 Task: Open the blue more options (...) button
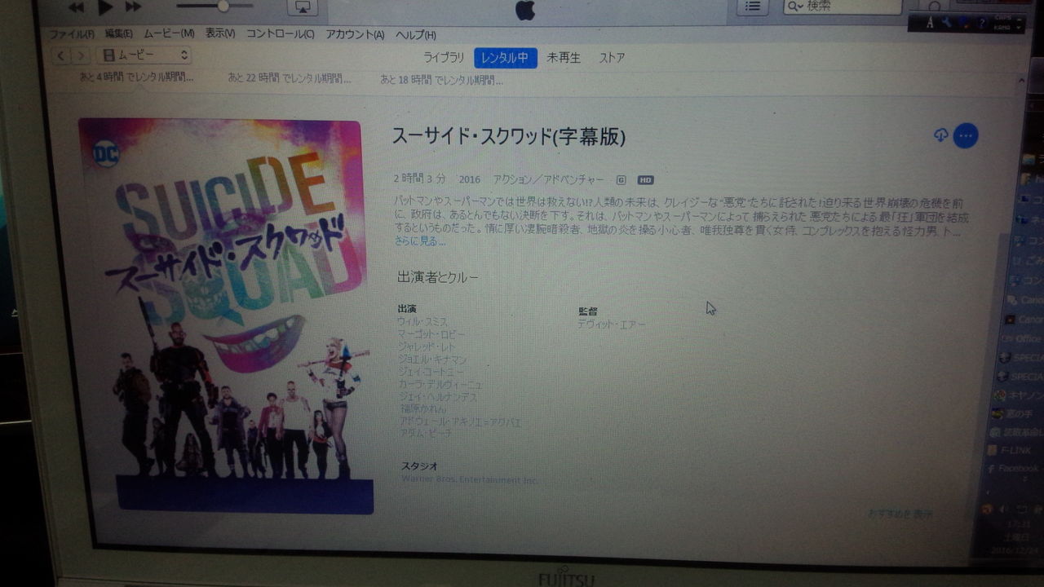pos(966,136)
